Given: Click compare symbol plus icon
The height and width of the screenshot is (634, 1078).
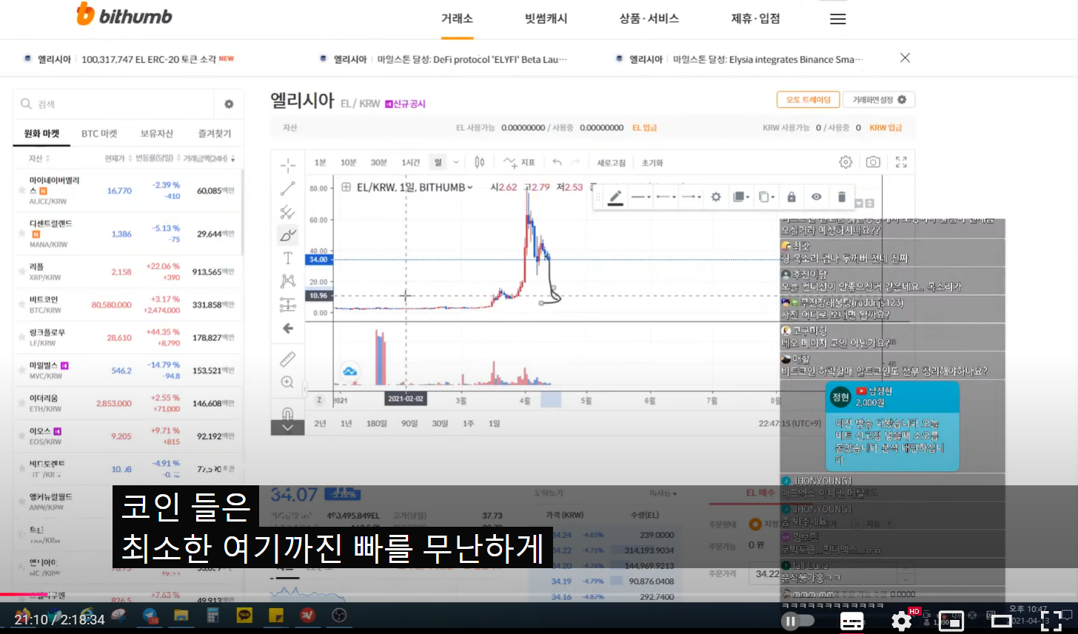Looking at the screenshot, I should pos(346,187).
